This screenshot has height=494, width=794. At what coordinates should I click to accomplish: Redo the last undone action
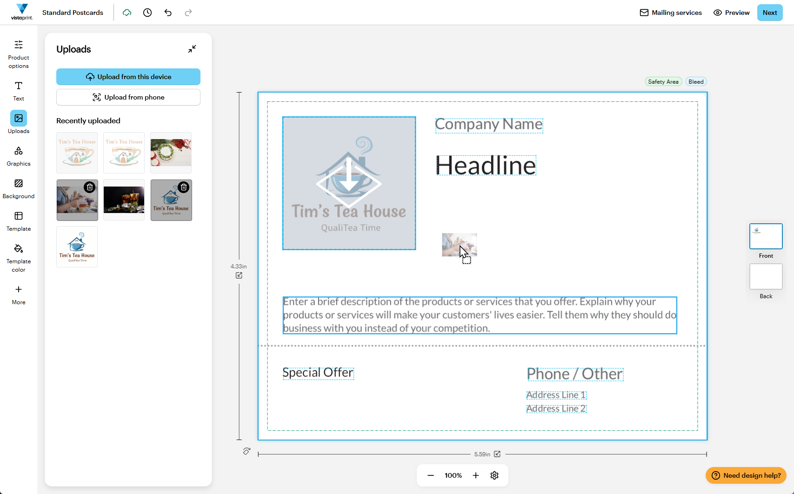point(188,13)
